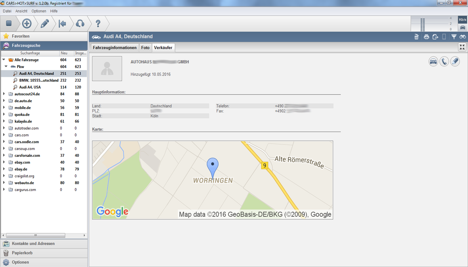
Task: Switch to the Fahrzeuginformationen tab
Action: [x=115, y=48]
